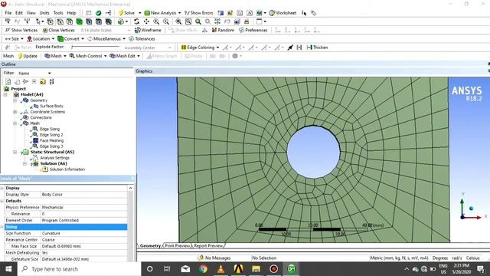Switch to Report Preview tab

pyautogui.click(x=208, y=246)
